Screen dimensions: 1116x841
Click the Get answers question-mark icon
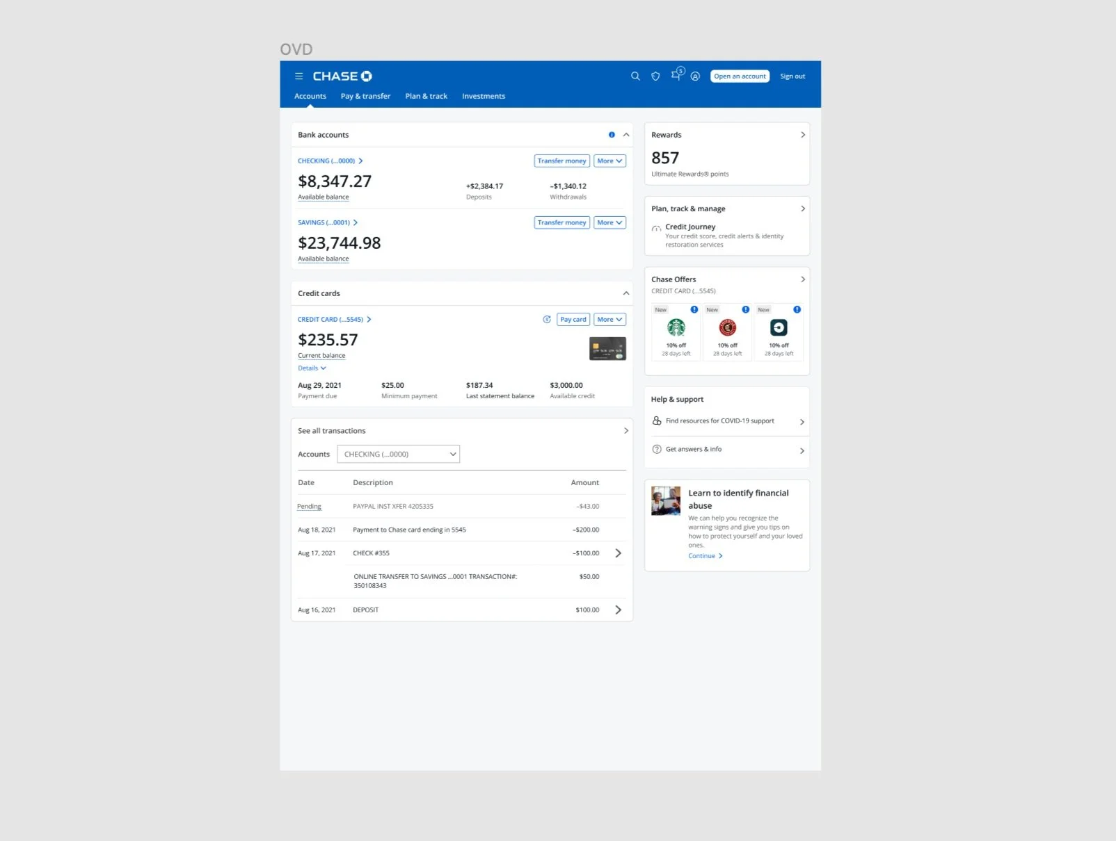pyautogui.click(x=657, y=450)
